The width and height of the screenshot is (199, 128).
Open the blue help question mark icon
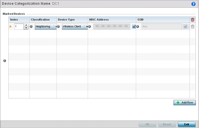[193, 4]
